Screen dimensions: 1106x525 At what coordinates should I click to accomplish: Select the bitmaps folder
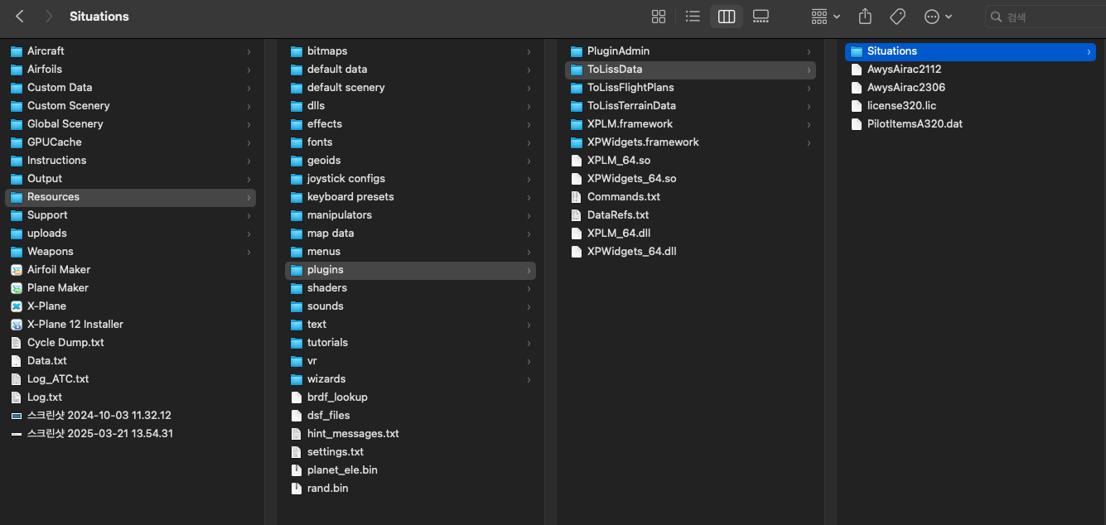click(x=410, y=51)
